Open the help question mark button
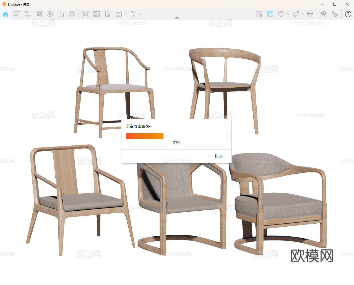This screenshot has width=354, height=285. 348,14
